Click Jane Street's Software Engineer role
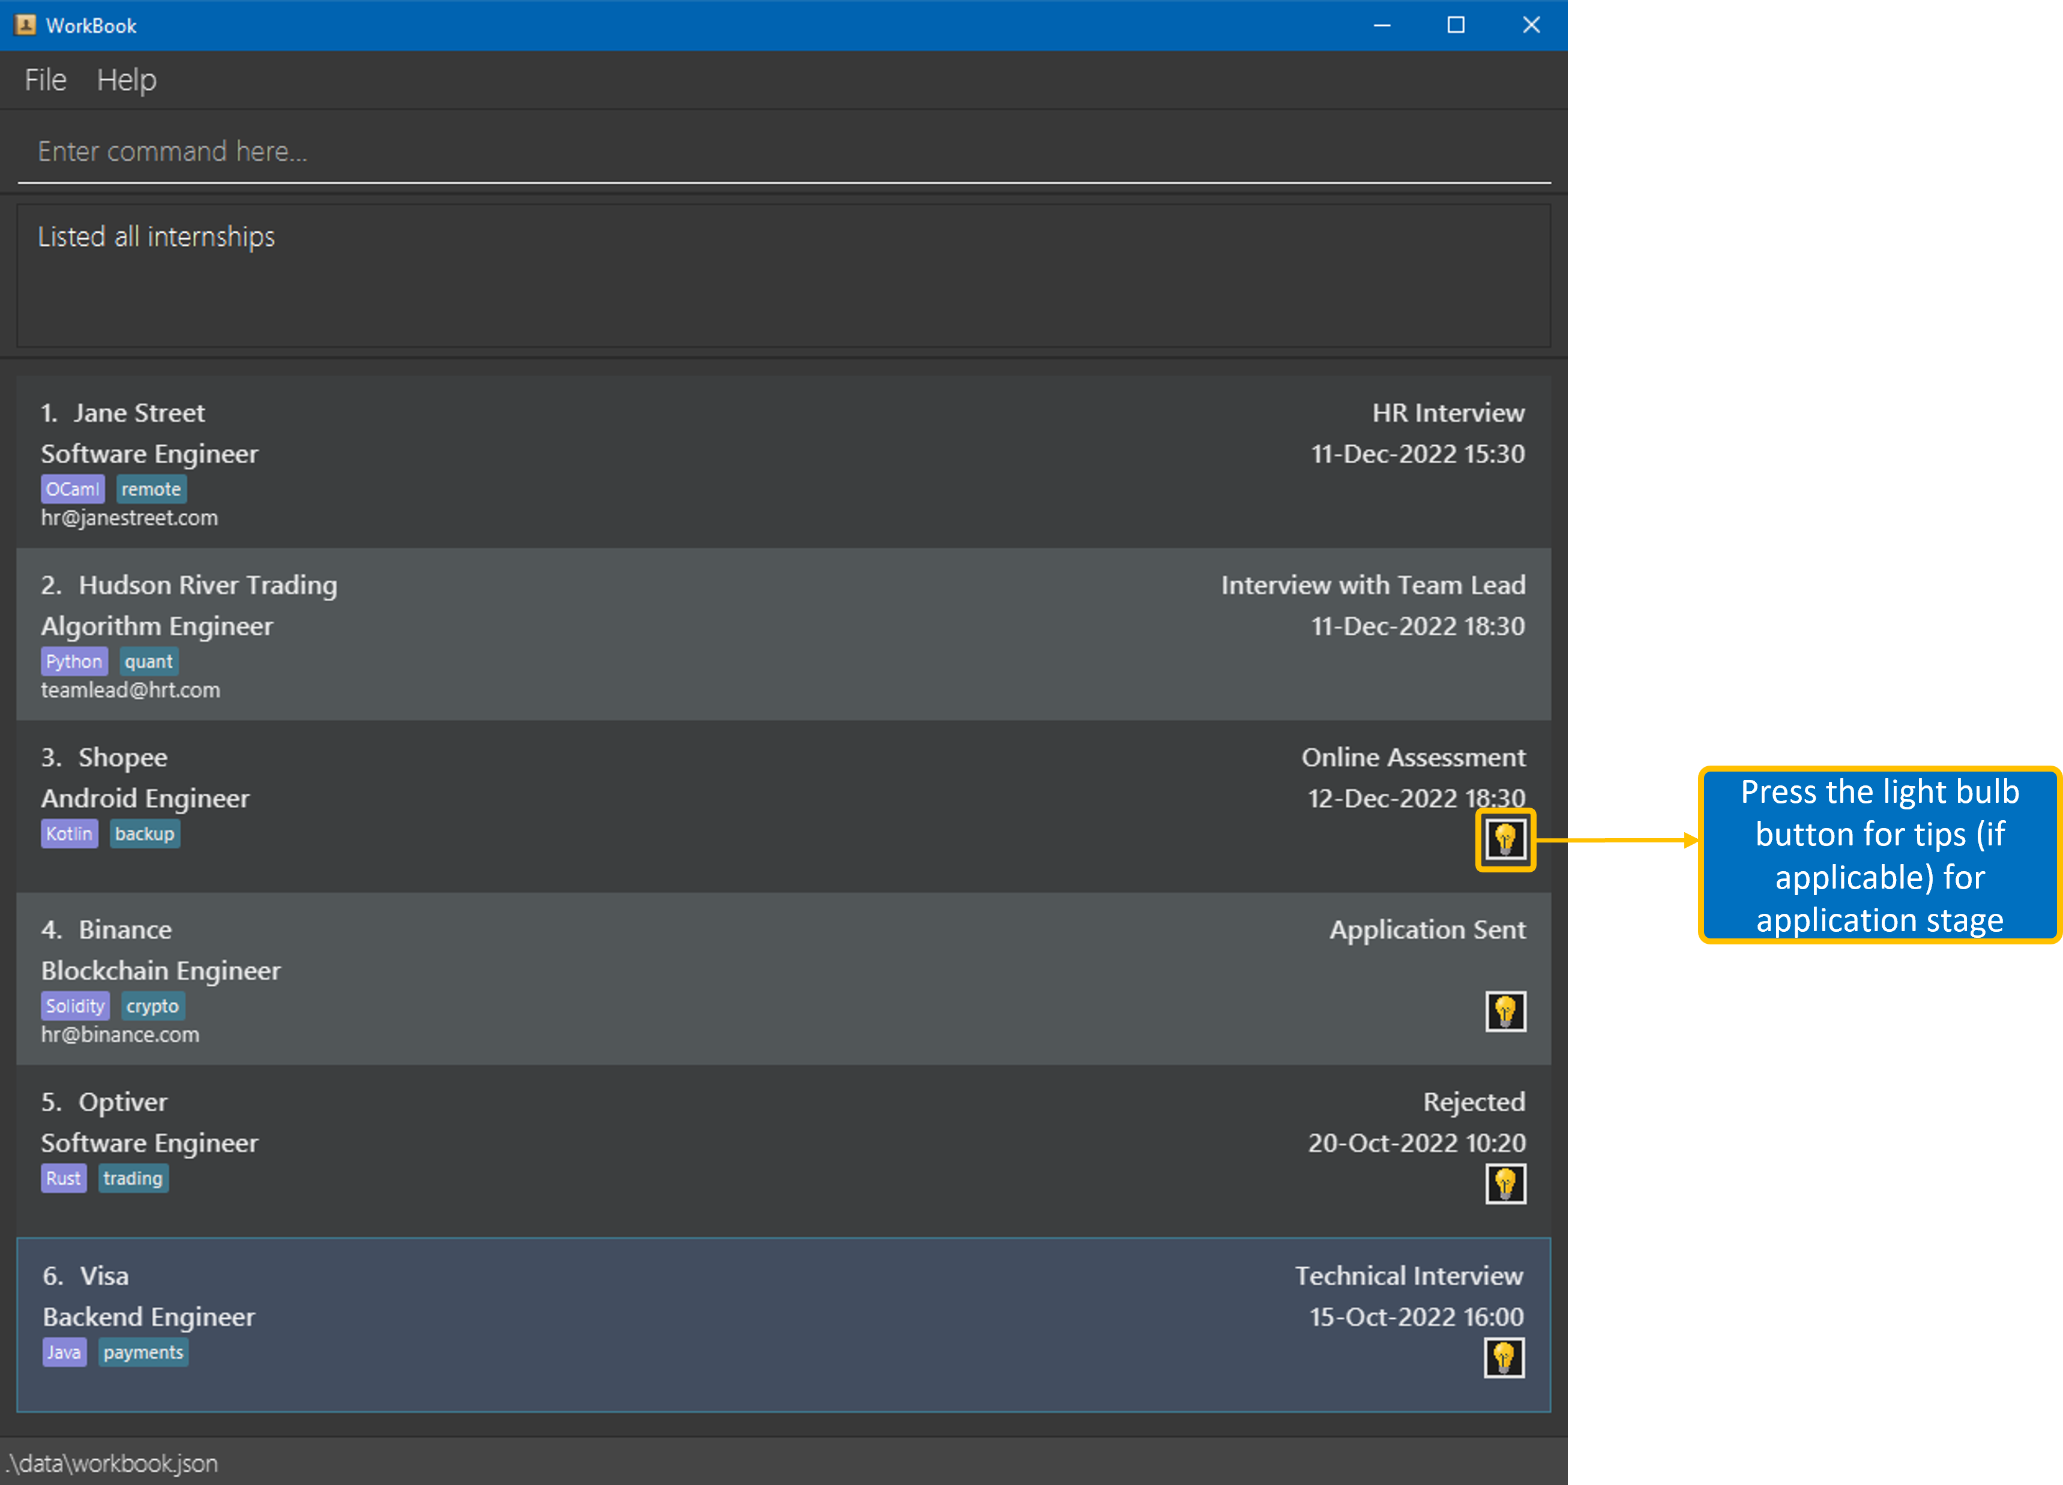 point(149,454)
